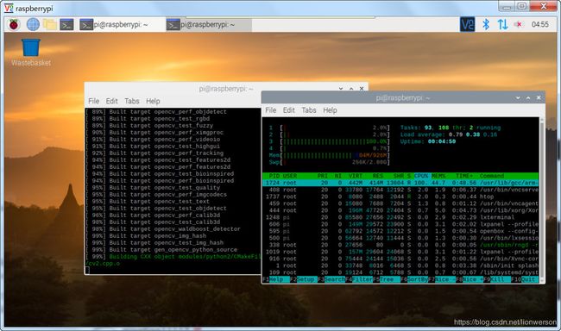Sort htop by PID column header
561x331 pixels.
274,176
